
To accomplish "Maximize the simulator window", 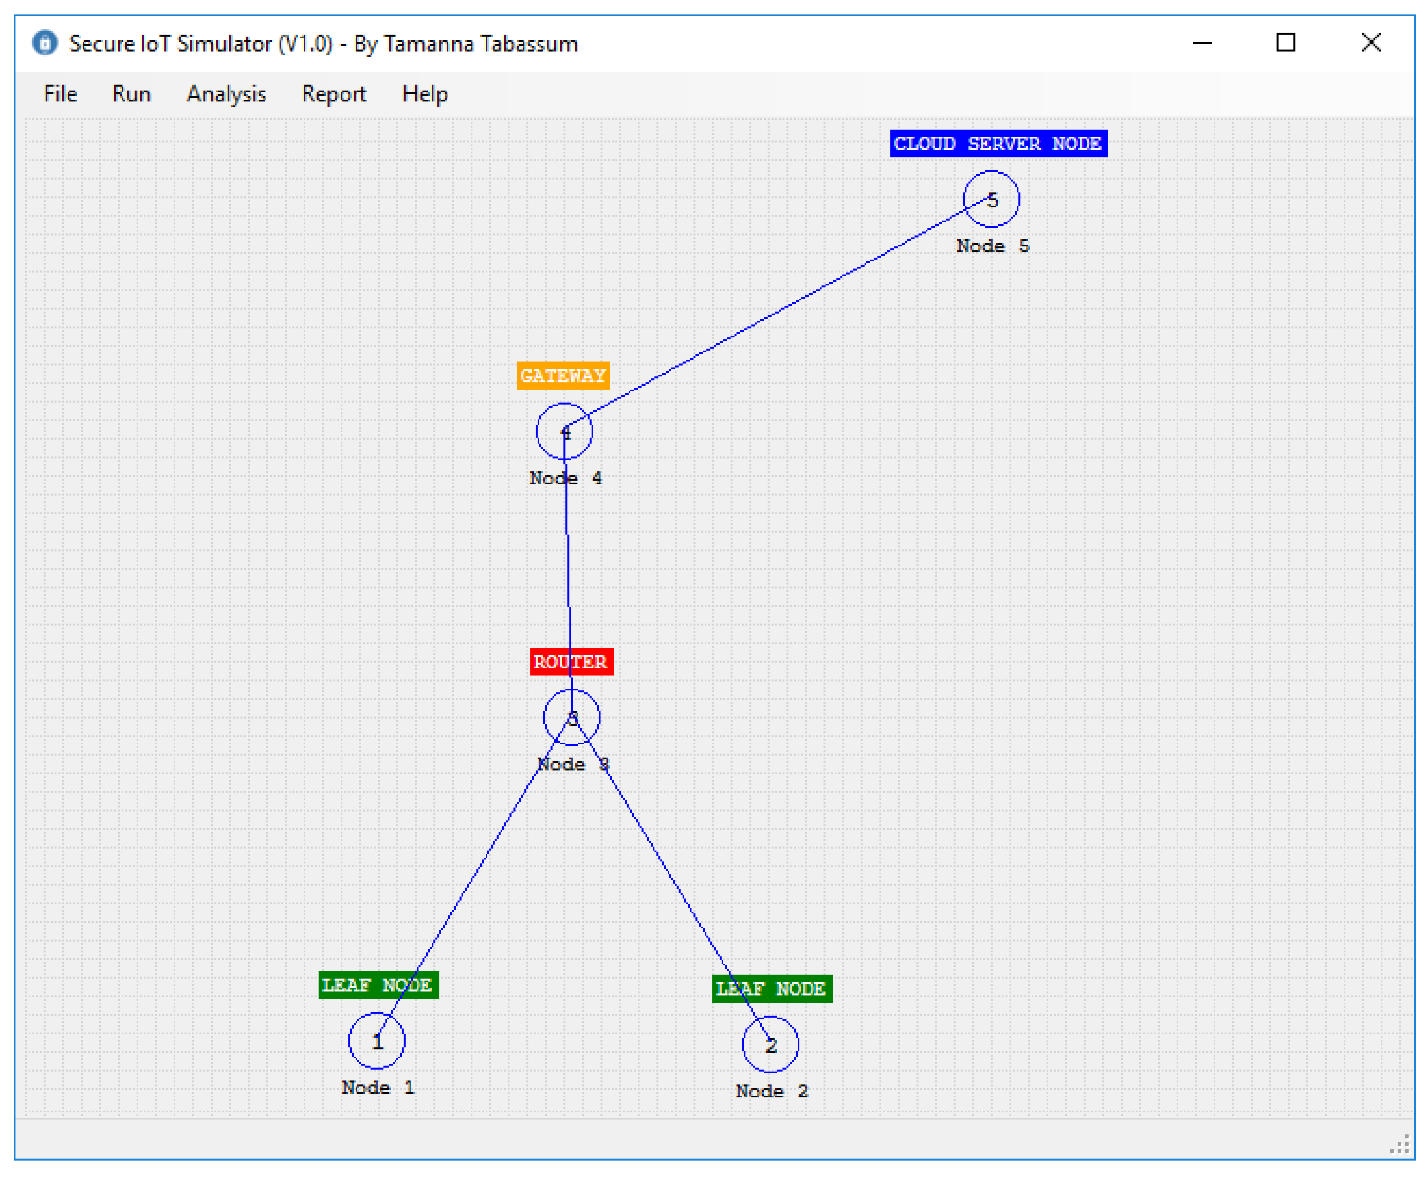I will pos(1285,43).
